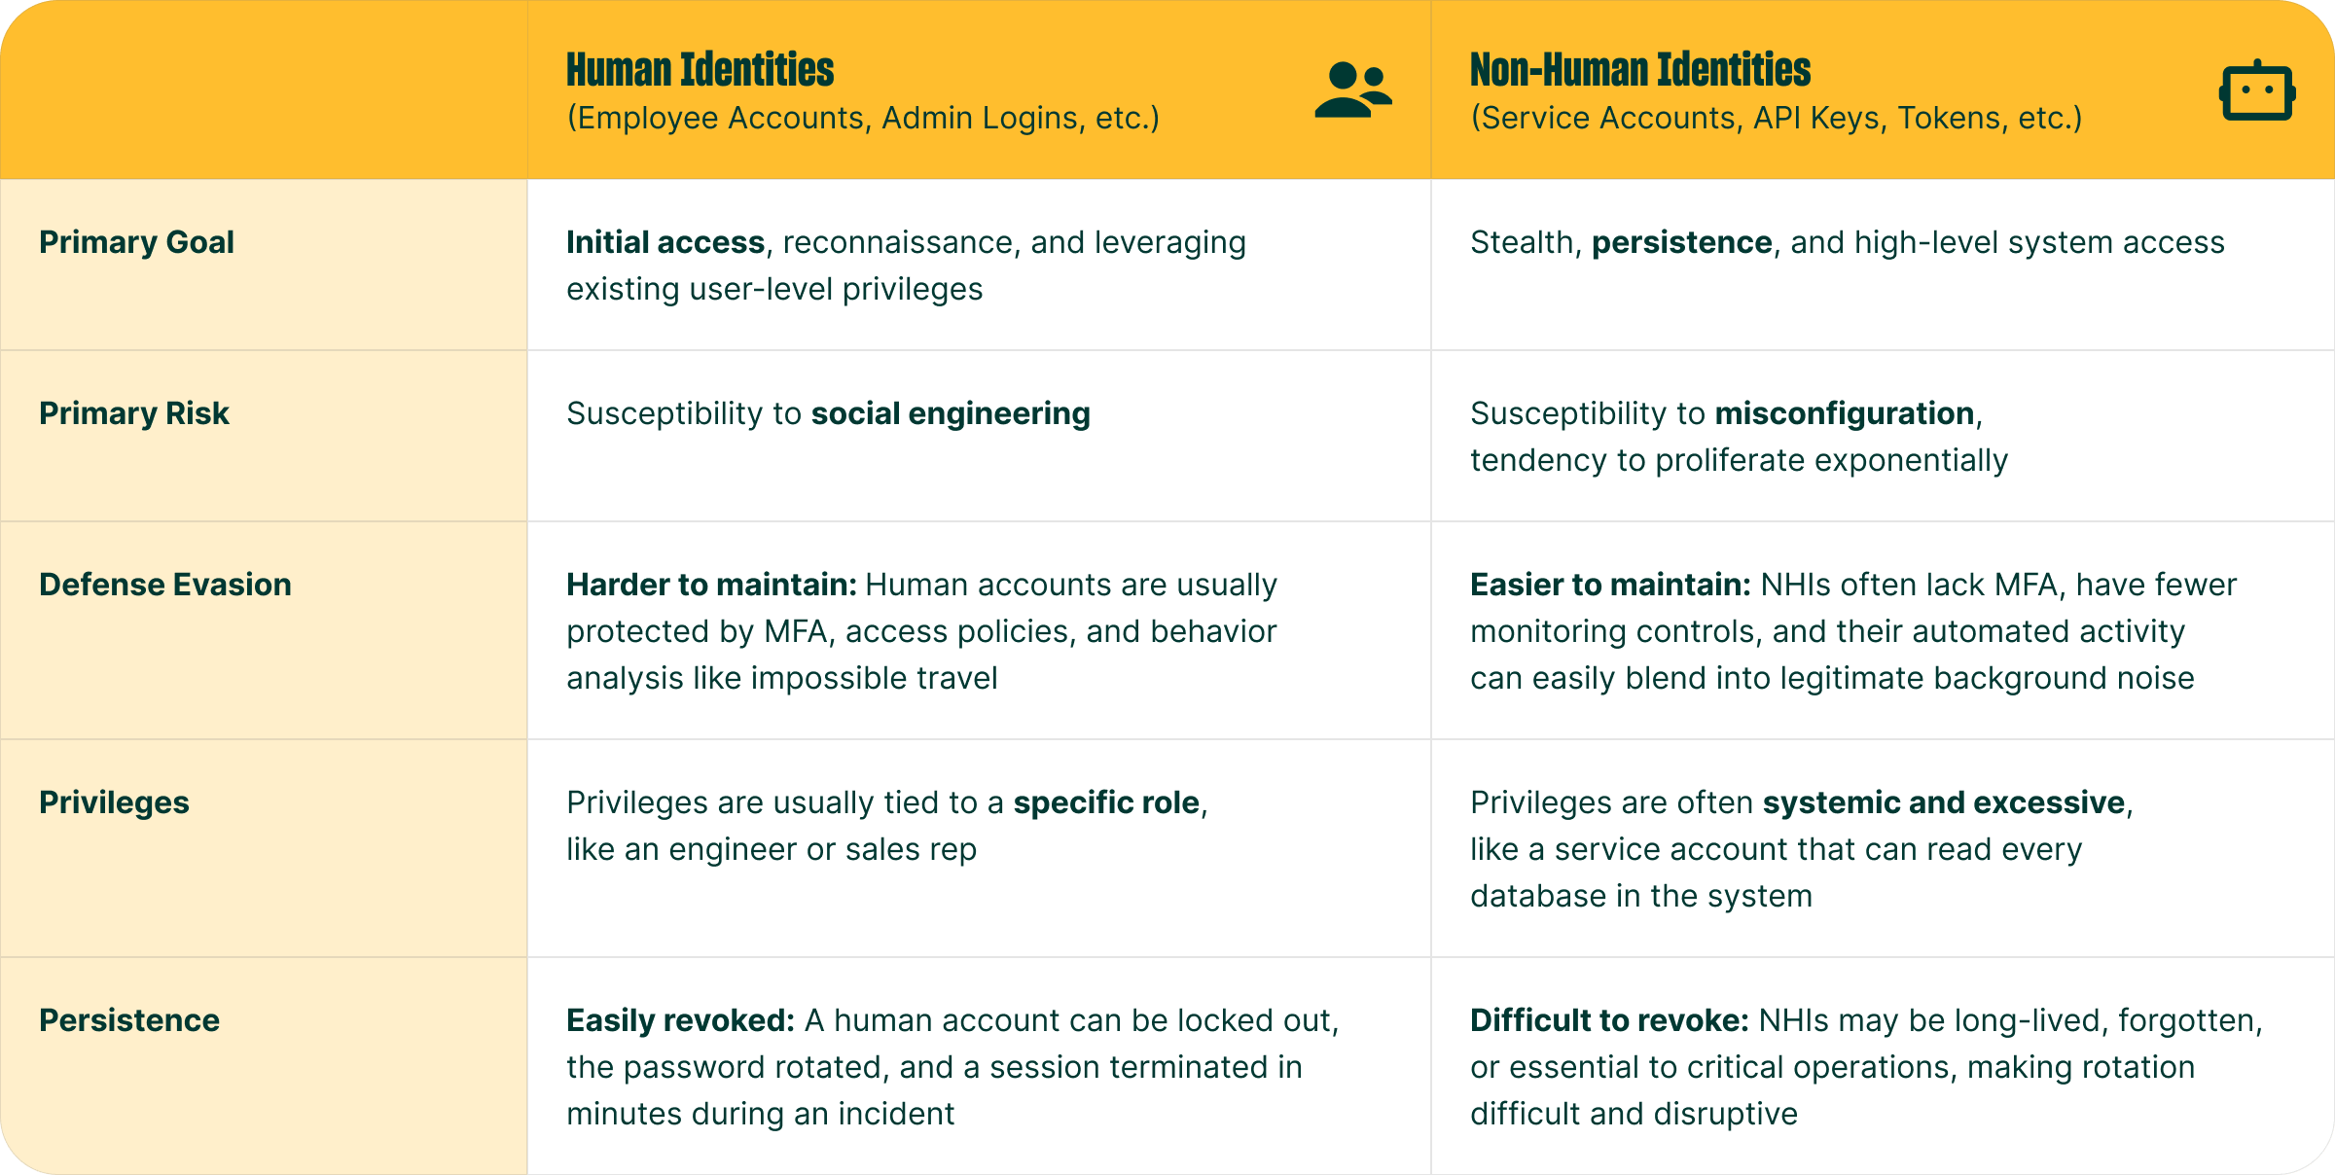Click the people icon beside Human Identities
Viewport: 2335px width, 1175px height.
pyautogui.click(x=1352, y=90)
